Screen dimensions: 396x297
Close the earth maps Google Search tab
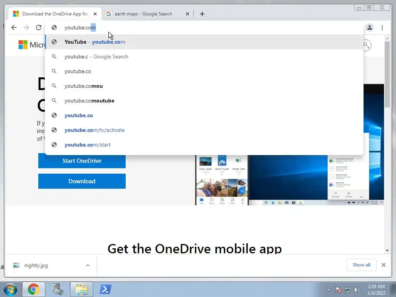coord(188,14)
